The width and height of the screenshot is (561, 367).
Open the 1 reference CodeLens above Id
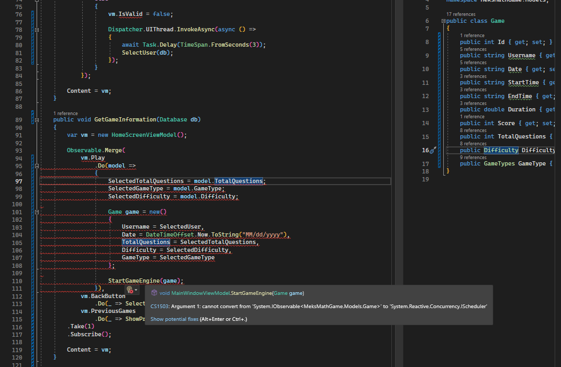(472, 36)
